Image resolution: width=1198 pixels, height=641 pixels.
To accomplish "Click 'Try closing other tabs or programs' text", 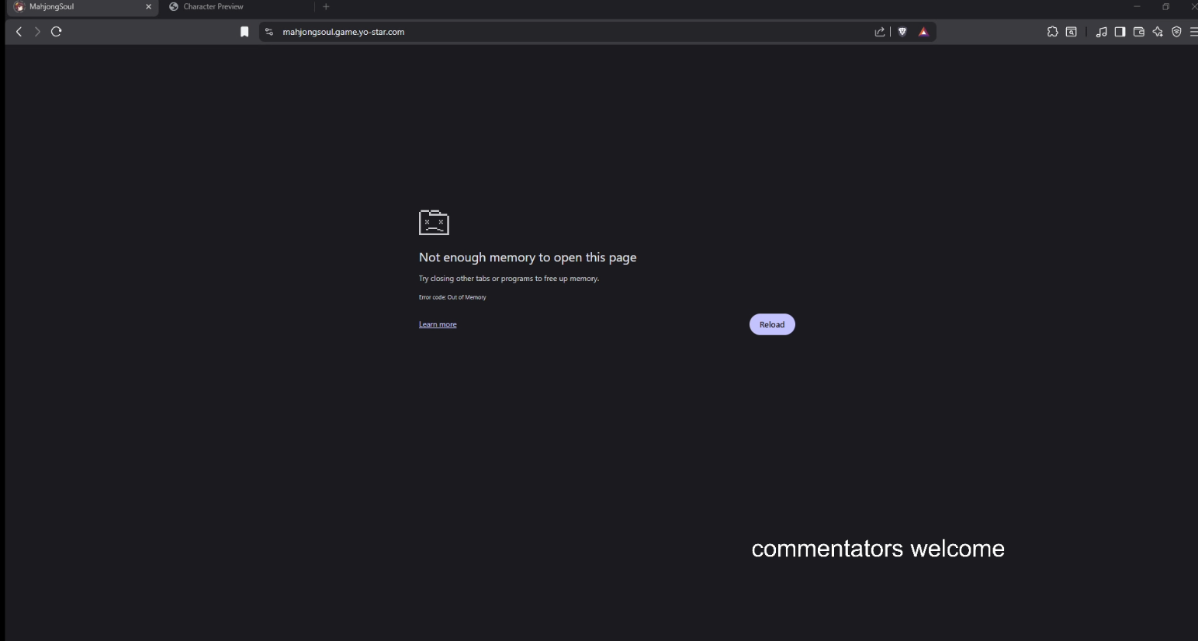I will (509, 279).
